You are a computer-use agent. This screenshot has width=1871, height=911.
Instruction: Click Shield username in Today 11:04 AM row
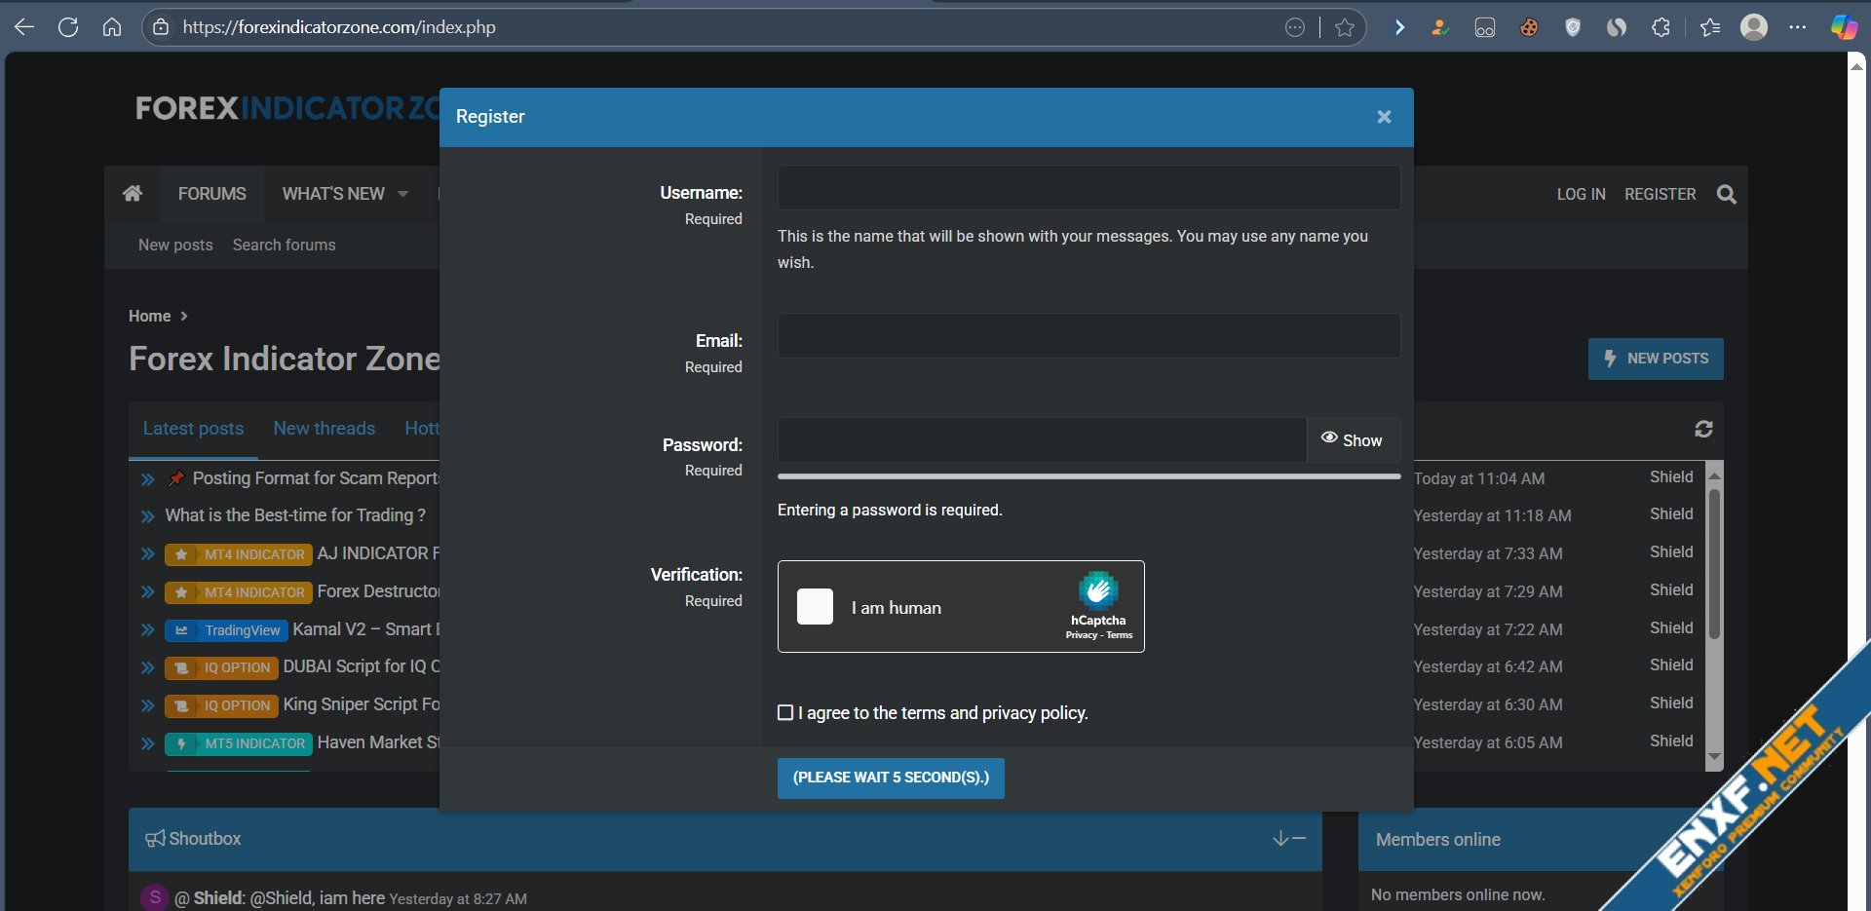point(1671,476)
